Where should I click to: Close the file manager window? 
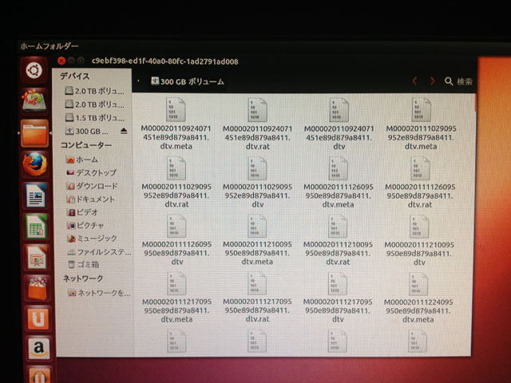pyautogui.click(x=61, y=61)
